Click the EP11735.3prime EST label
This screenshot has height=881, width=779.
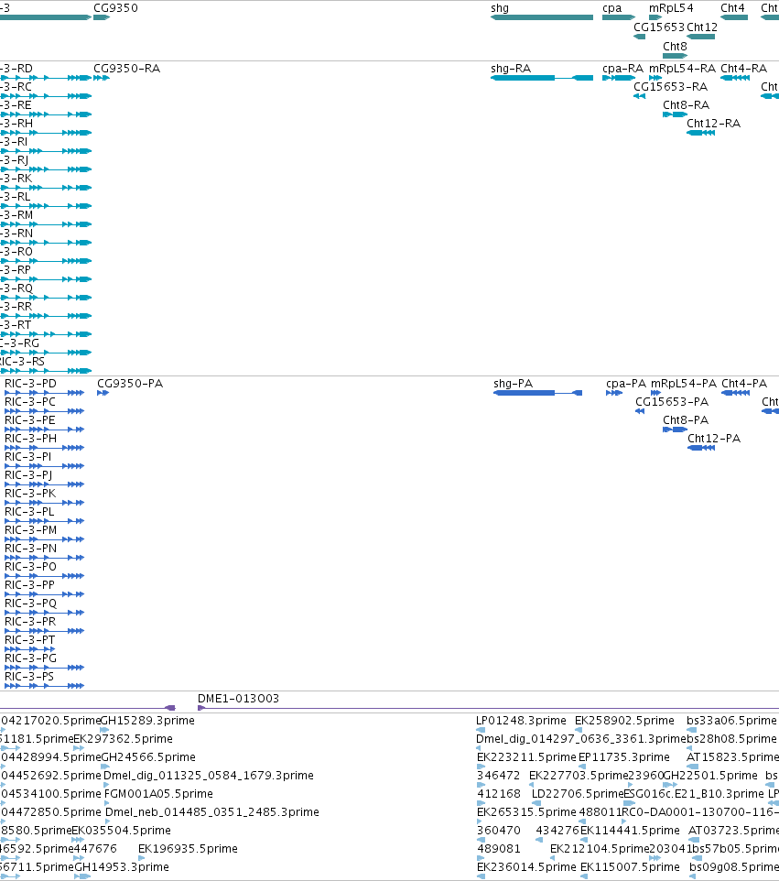point(624,756)
